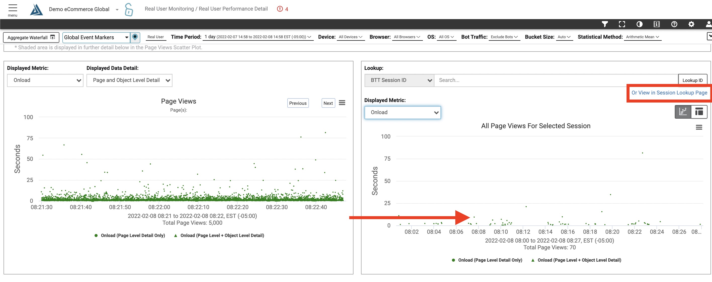Toggle dark contrast theme icon
712x282 pixels.
point(639,24)
